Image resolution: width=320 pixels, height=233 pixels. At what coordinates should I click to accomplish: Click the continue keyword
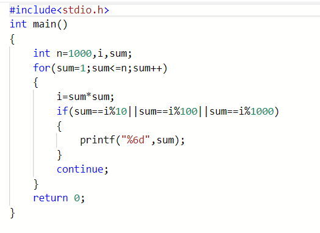point(80,169)
